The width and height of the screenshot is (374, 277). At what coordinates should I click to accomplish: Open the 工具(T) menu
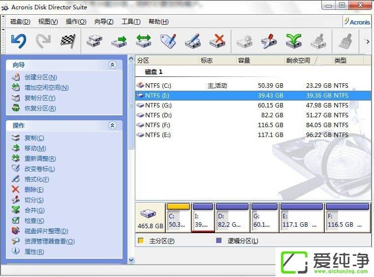131,22
